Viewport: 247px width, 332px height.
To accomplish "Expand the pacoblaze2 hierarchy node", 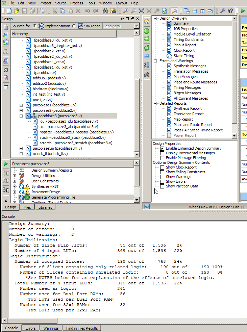I will 21,110.
